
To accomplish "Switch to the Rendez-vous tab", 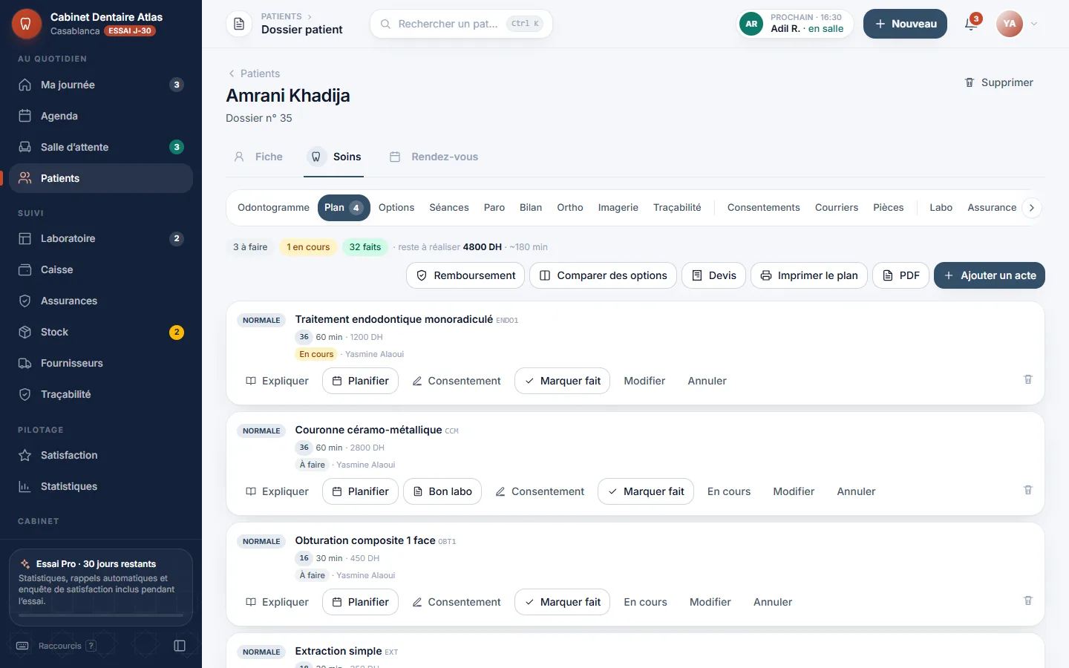I will pos(434,157).
